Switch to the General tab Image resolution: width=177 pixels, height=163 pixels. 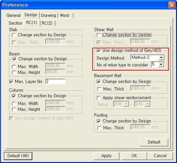click(14, 15)
